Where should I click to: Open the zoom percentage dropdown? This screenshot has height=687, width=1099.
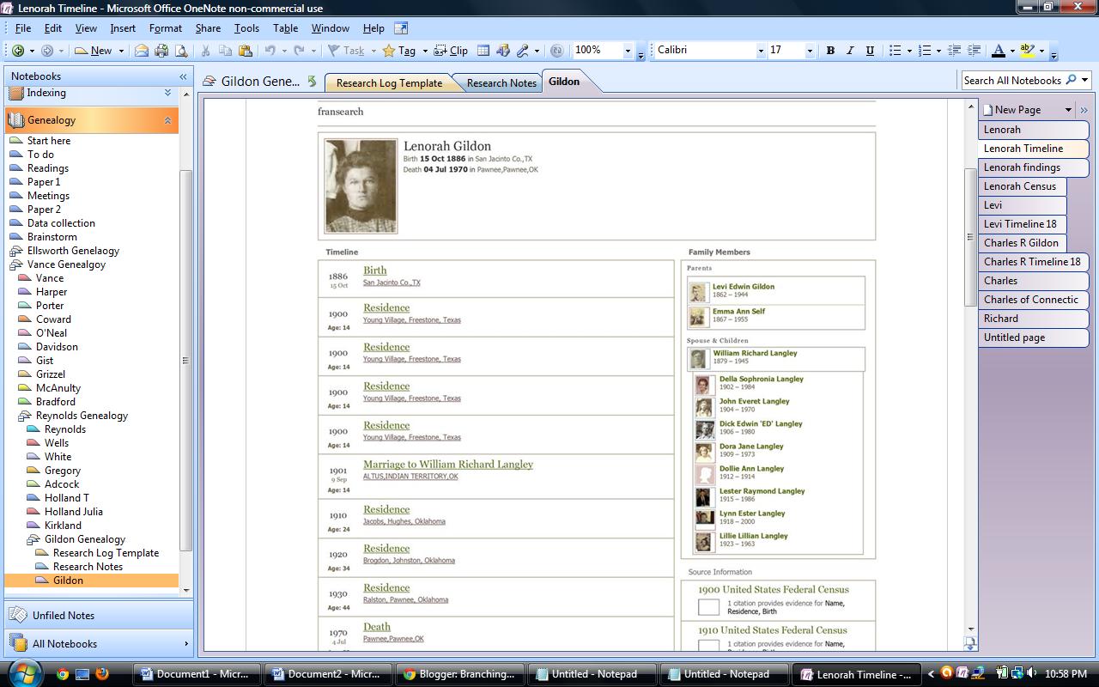[628, 51]
